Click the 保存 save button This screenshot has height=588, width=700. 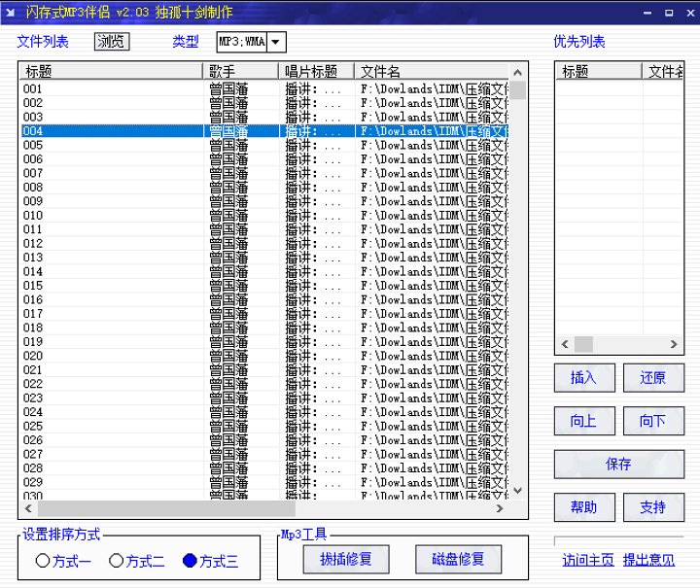coord(619,464)
